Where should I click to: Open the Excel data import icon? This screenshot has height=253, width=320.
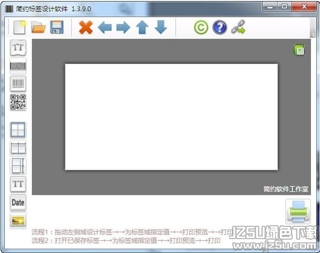coord(299,50)
